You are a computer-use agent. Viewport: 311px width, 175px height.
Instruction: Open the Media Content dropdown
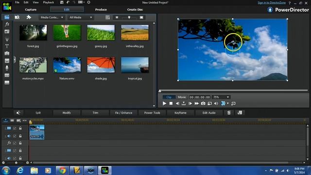coord(52,17)
